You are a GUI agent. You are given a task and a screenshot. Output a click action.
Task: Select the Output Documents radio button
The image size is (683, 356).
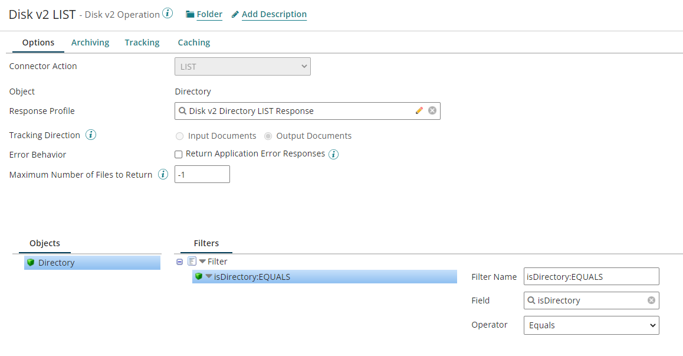(x=268, y=136)
